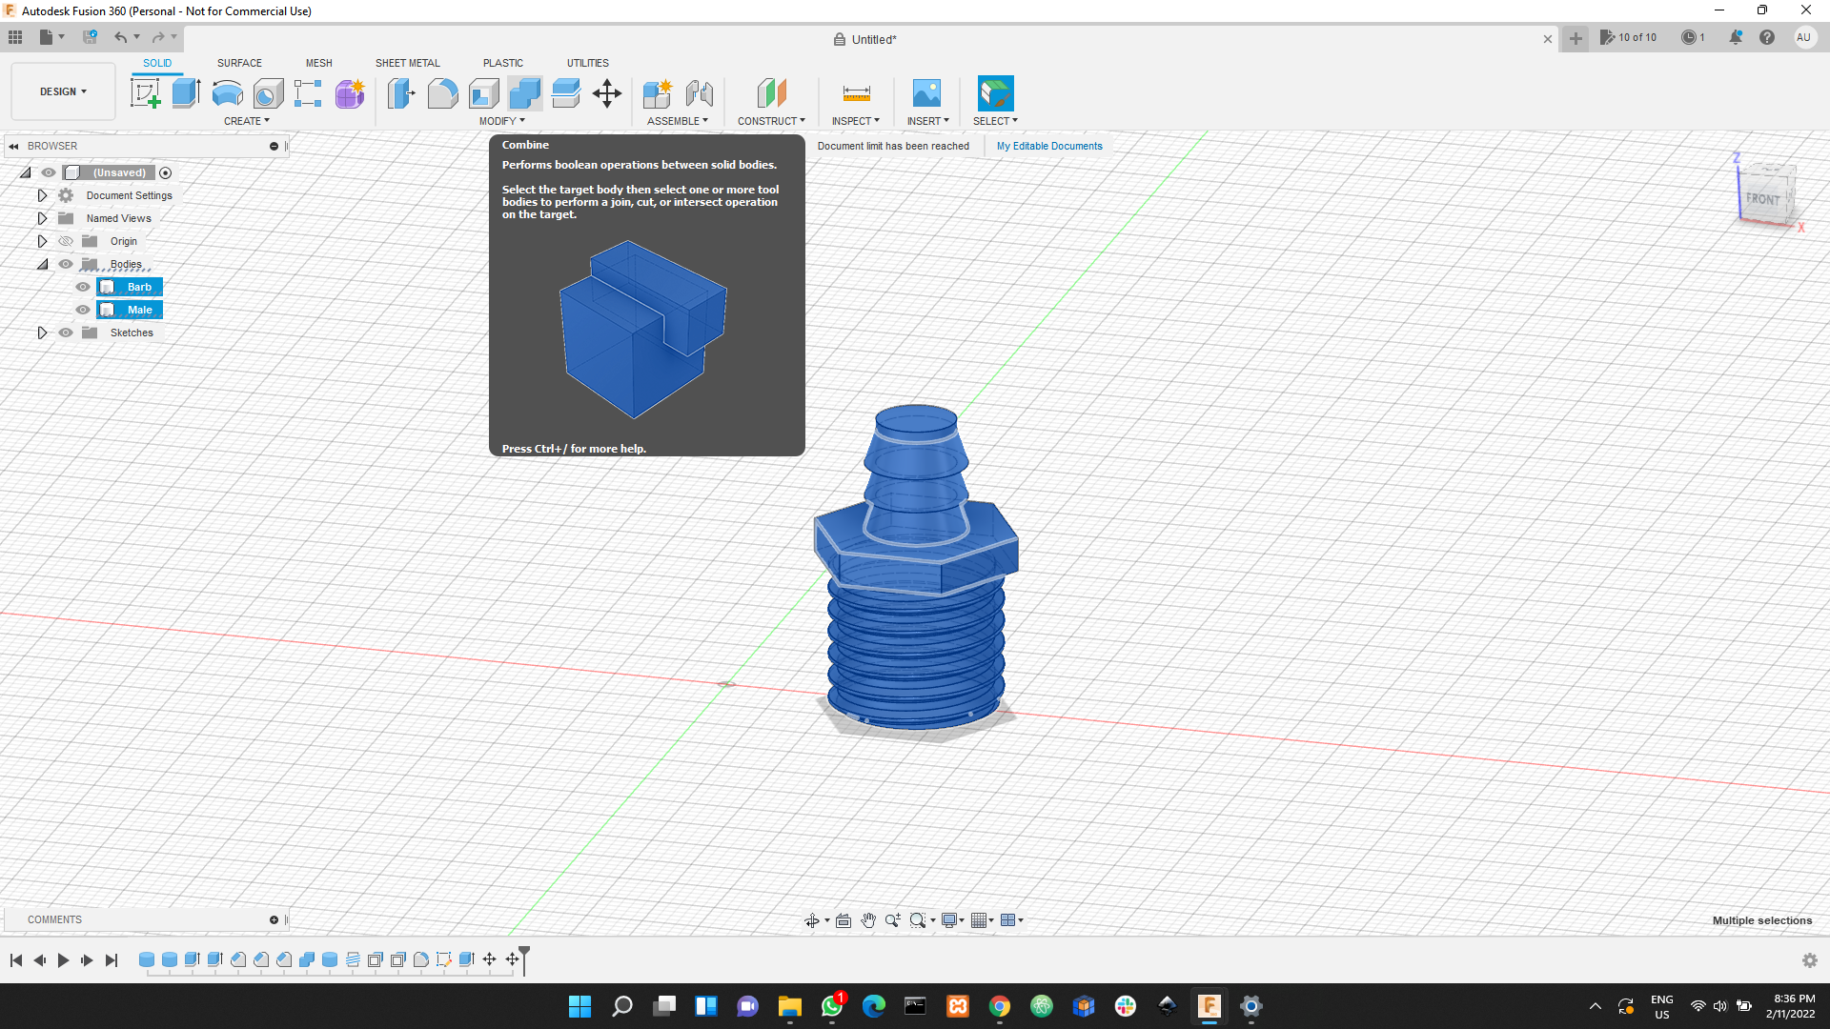Image resolution: width=1830 pixels, height=1029 pixels.
Task: Select the Shell tool in Modify
Action: [484, 93]
